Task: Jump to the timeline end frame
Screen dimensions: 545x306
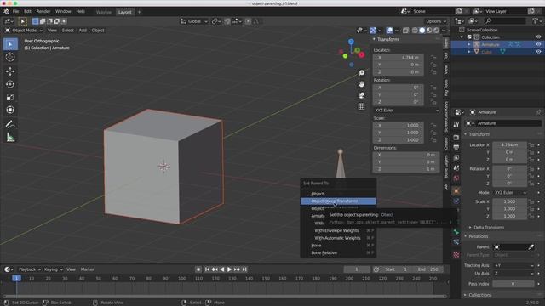Action: (x=244, y=269)
